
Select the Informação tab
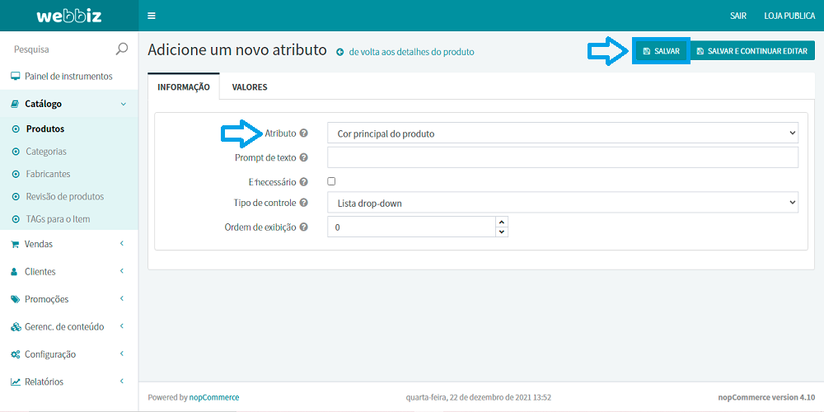pos(184,87)
